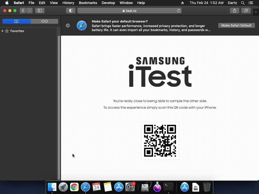This screenshot has height=194, width=259.
Task: Toggle the sidebar button in Safari toolbar
Action: pos(40,11)
